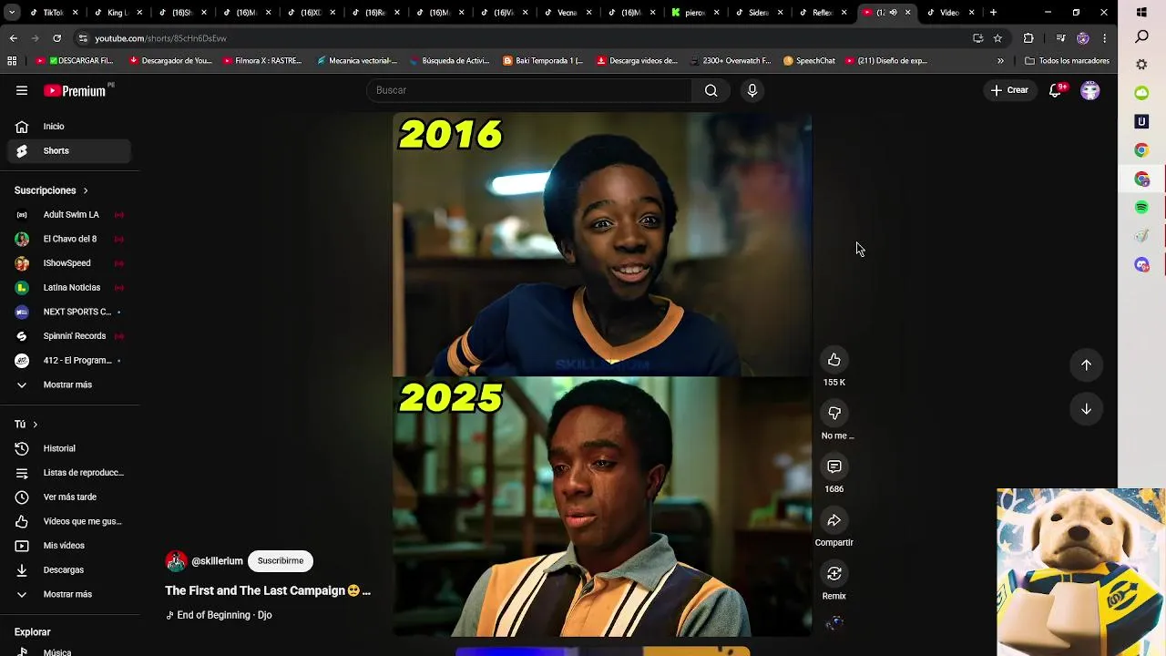
Task: Open Chrome media controls icon
Action: coord(1060,38)
